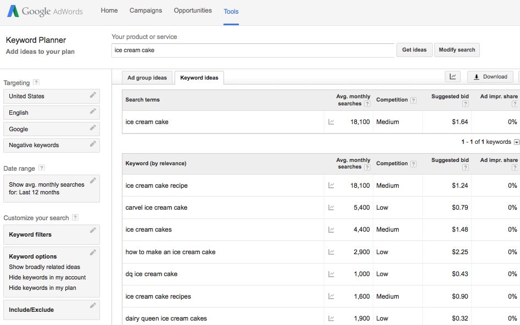Go to the Home tab
520x325 pixels.
pyautogui.click(x=109, y=10)
